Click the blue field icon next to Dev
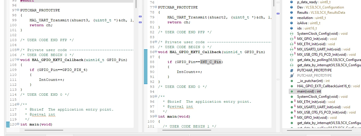 coord(291,7)
